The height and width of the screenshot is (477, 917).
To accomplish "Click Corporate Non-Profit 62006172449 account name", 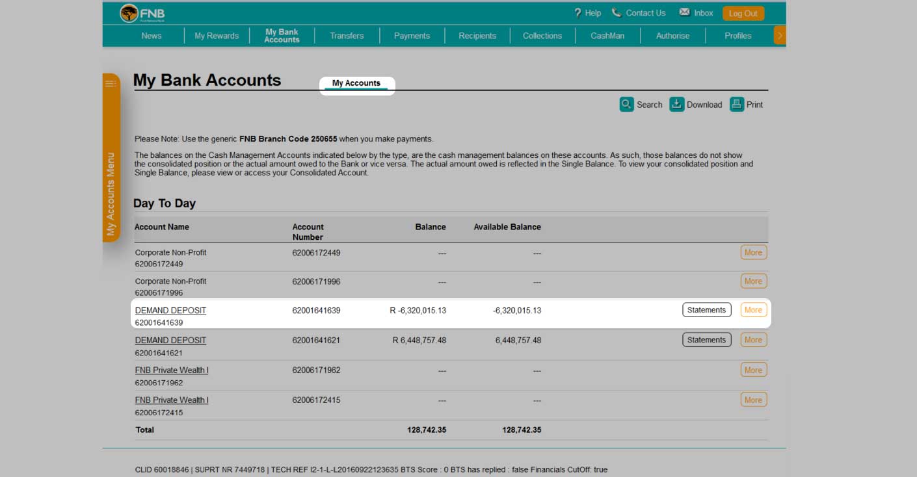I will click(x=170, y=253).
